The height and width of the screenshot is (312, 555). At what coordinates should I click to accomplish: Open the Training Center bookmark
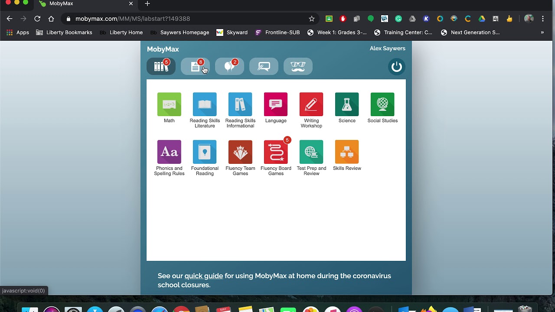(403, 32)
